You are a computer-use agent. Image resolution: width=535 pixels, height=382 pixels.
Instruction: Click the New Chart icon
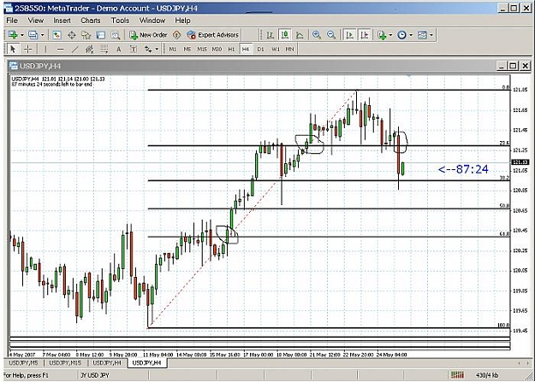(x=13, y=35)
